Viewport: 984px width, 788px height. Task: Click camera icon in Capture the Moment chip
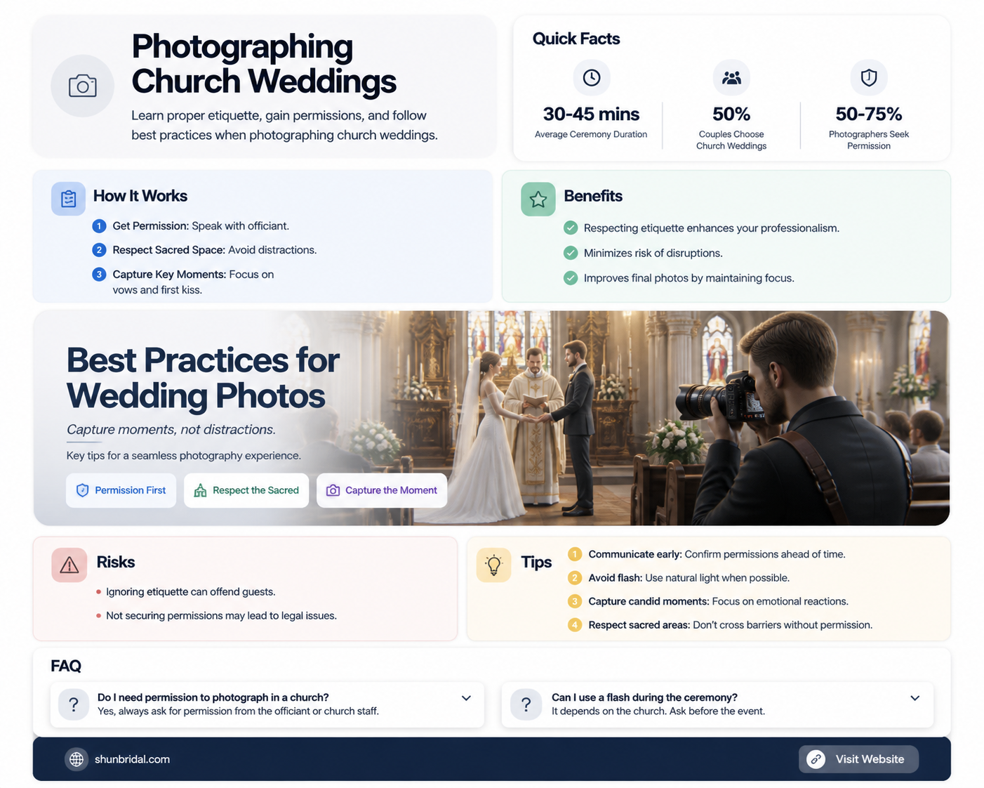(x=333, y=490)
